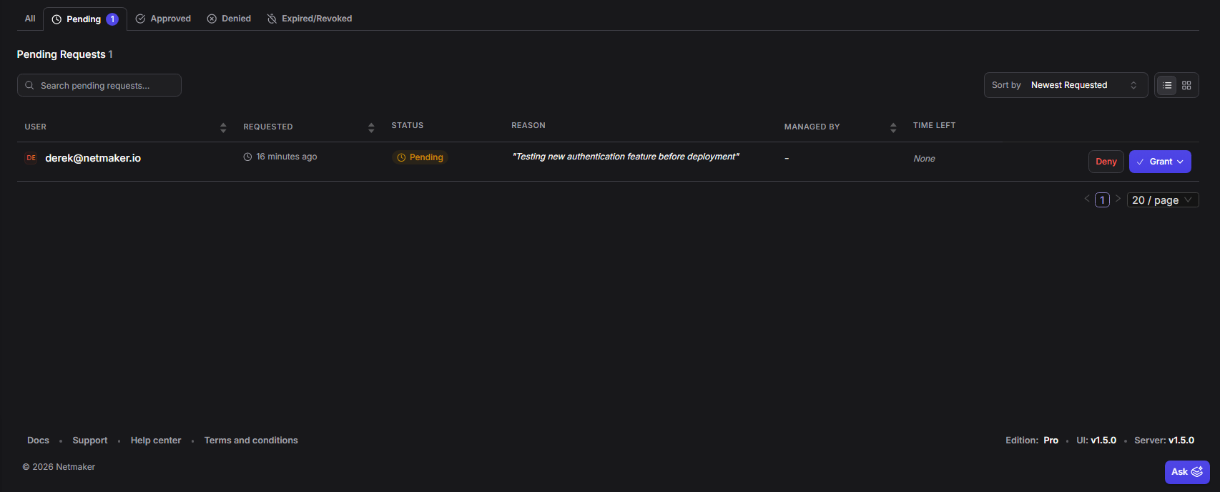Switch to grid view layout icon
The height and width of the screenshot is (492, 1220).
tap(1186, 85)
